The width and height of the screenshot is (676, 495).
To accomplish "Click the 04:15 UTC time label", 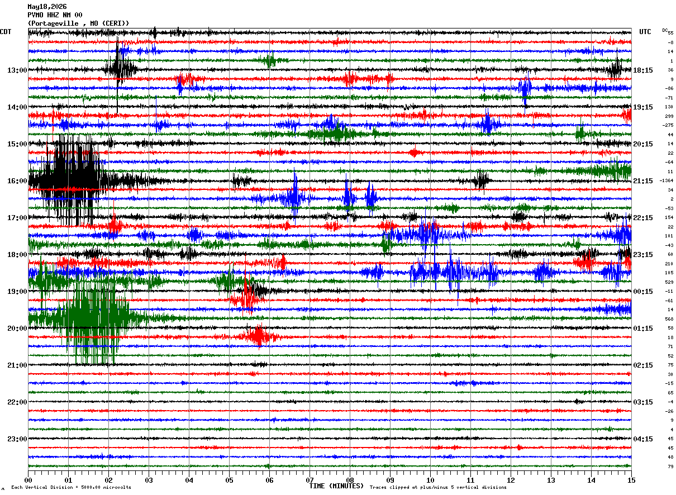I will coord(643,439).
